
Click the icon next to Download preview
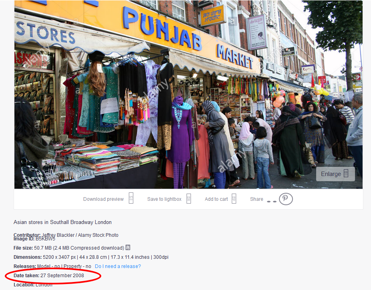pos(131,198)
